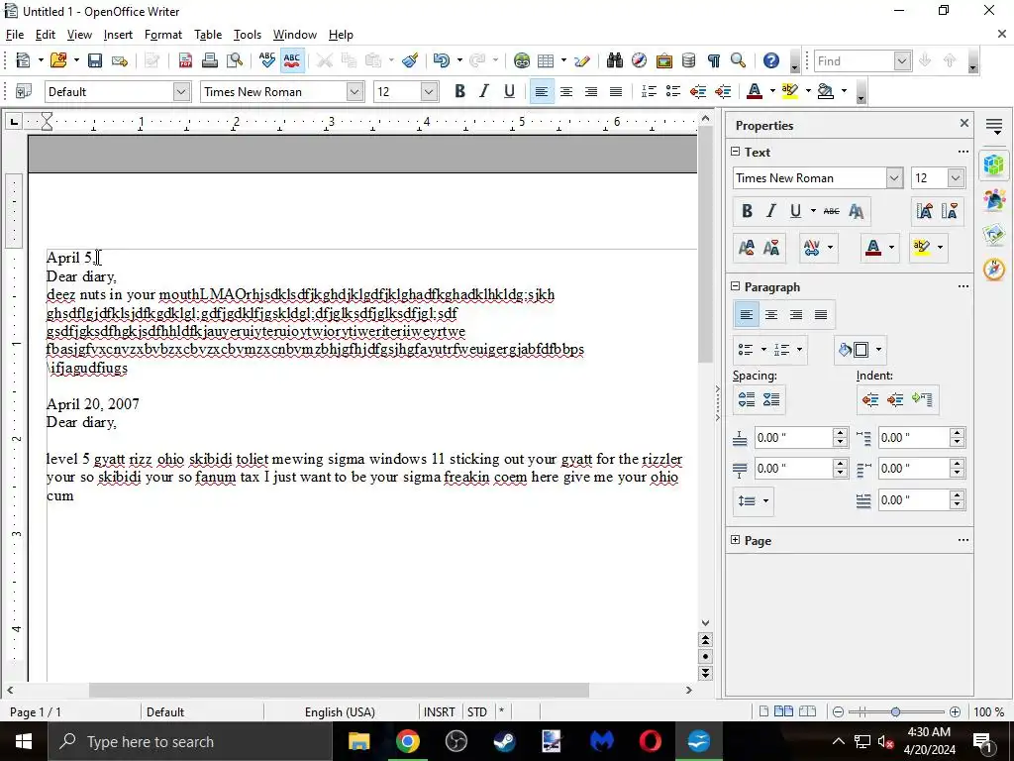Save the document with the floppy disk icon
Image resolution: width=1014 pixels, height=761 pixels.
95,60
